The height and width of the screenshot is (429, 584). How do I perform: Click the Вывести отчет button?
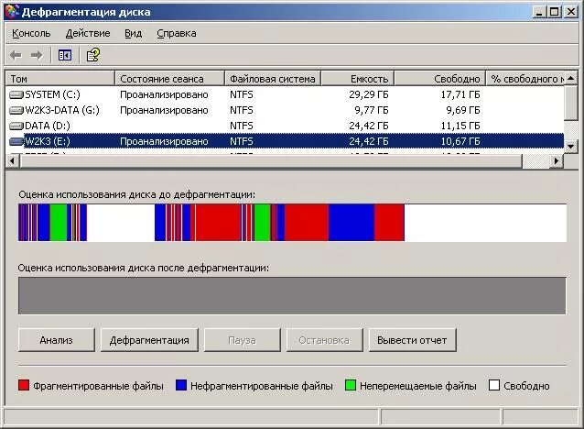coord(412,340)
